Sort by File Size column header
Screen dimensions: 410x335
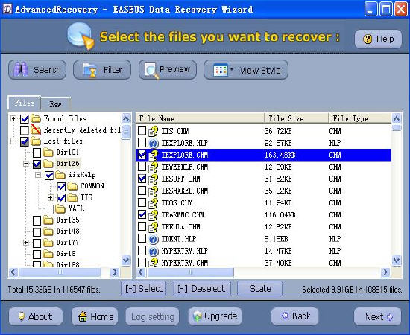point(297,118)
